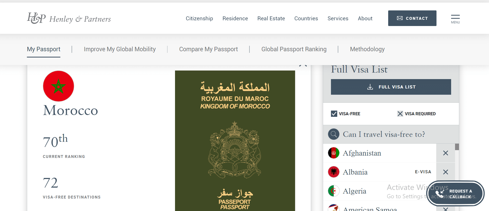Toggle the Visa Required checkbox
489x211 pixels.
coord(400,114)
